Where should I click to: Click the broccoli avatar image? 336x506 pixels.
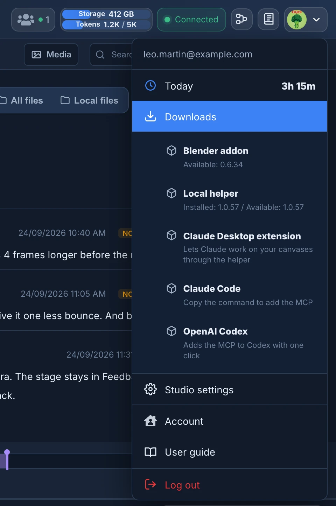tap(297, 20)
